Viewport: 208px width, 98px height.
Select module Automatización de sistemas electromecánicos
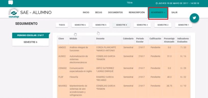pos(79,59)
